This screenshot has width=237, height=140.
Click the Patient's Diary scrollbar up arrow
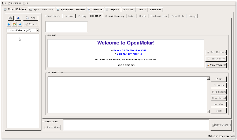coord(208,78)
